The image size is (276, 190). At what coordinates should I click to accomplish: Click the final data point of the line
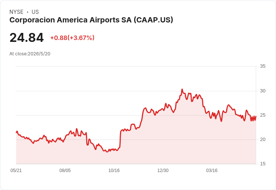[x=256, y=116]
